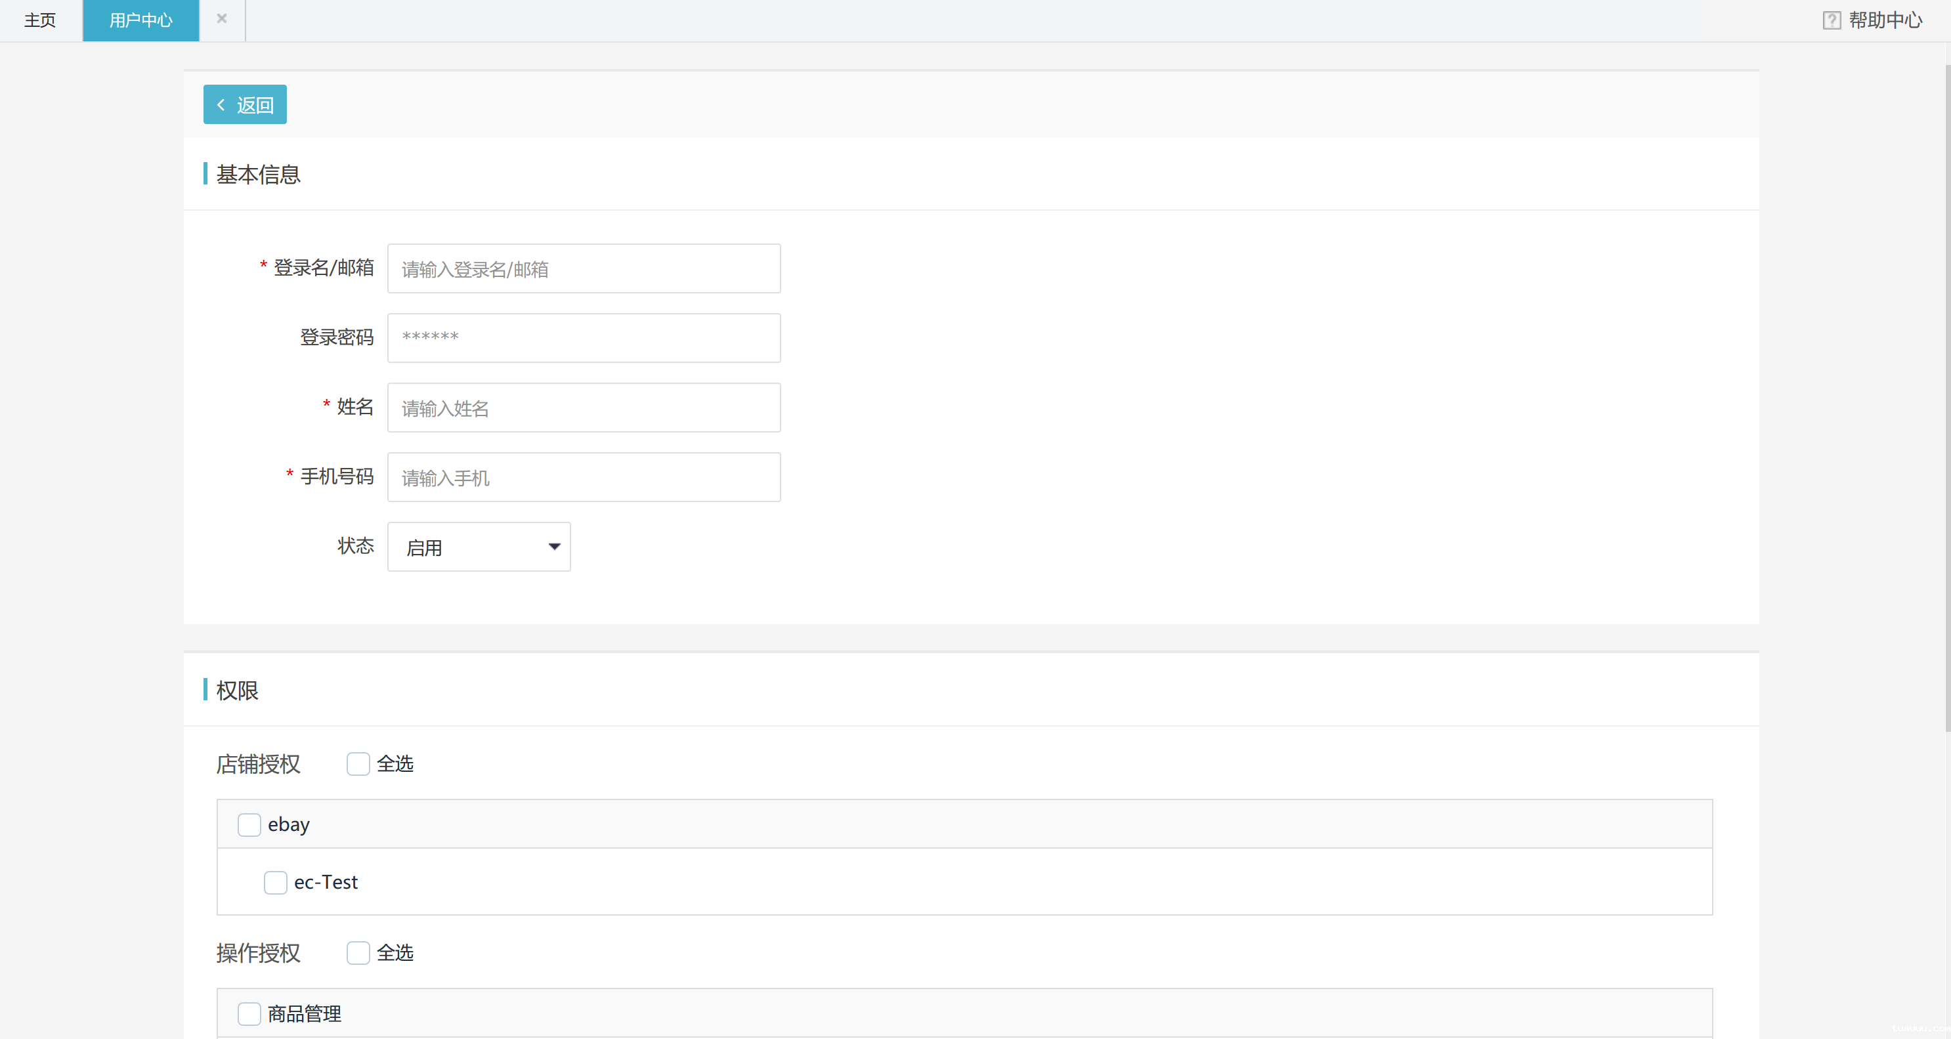Click the back arrow chevron icon
The height and width of the screenshot is (1039, 1951).
coord(221,104)
